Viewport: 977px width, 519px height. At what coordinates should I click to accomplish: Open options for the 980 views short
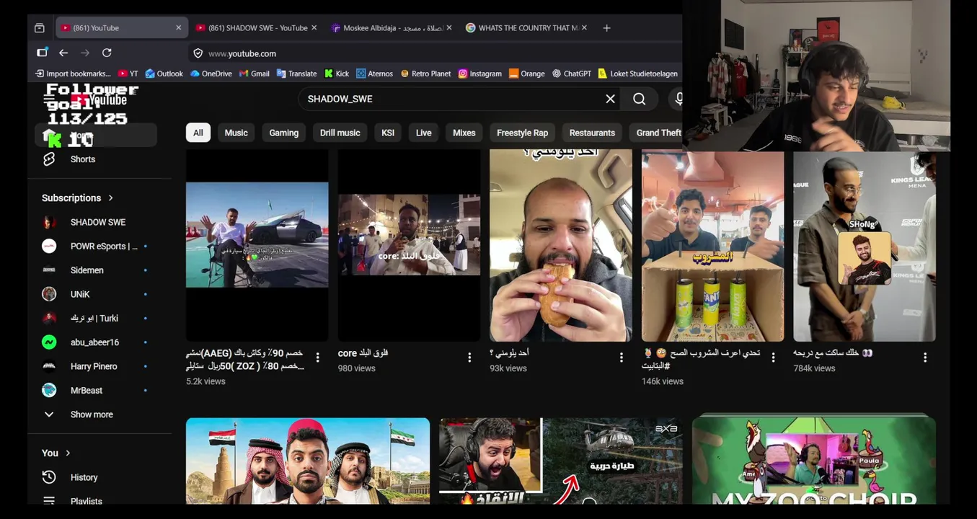point(469,358)
